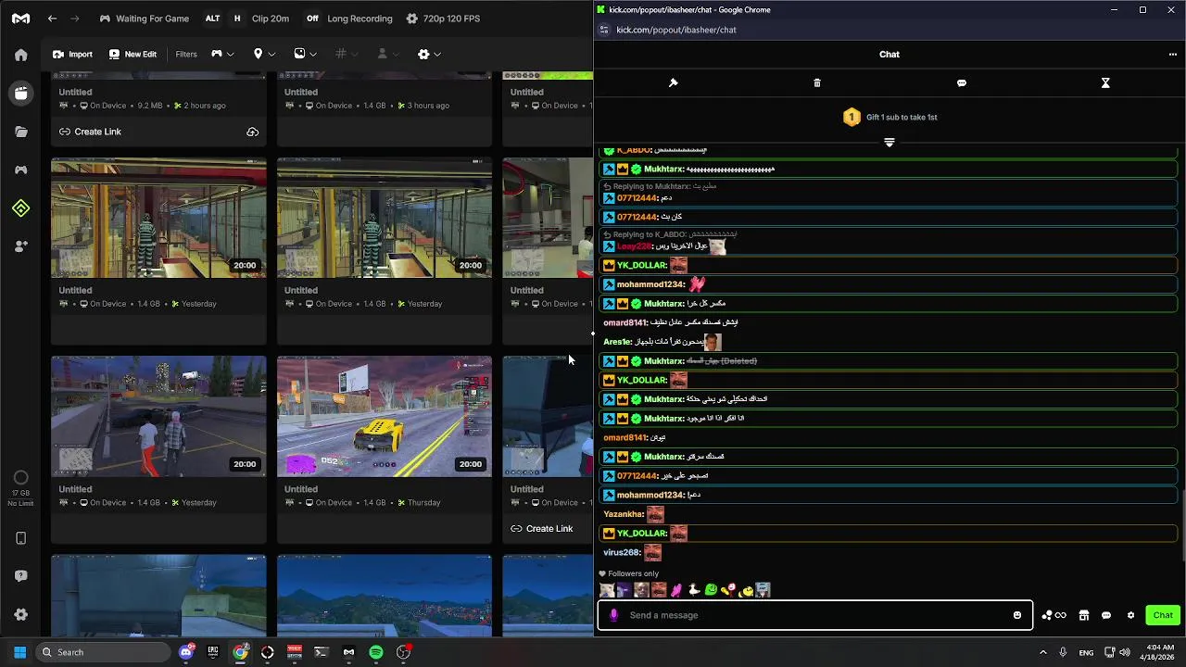Viewport: 1186px width, 667px height.
Task: Click the Filters label
Action: [x=186, y=54]
